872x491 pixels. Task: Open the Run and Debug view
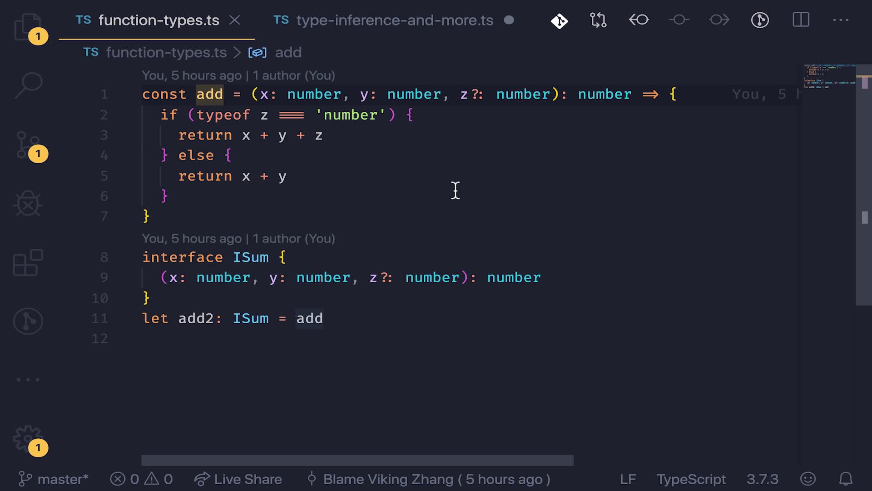(x=27, y=203)
